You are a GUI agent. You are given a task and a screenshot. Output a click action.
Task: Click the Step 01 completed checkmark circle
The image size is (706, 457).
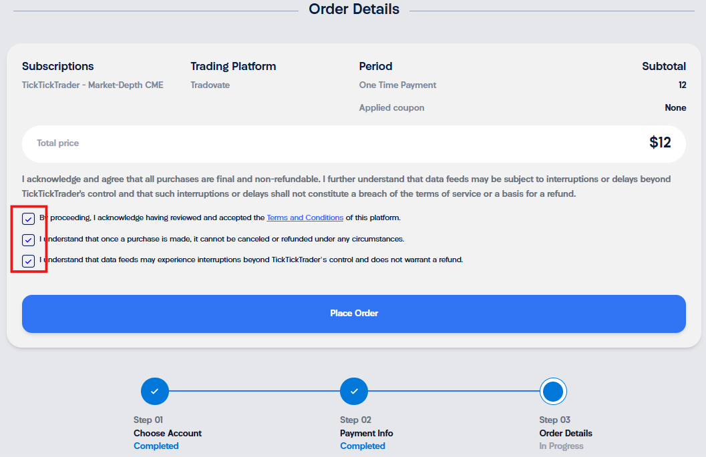tap(155, 392)
